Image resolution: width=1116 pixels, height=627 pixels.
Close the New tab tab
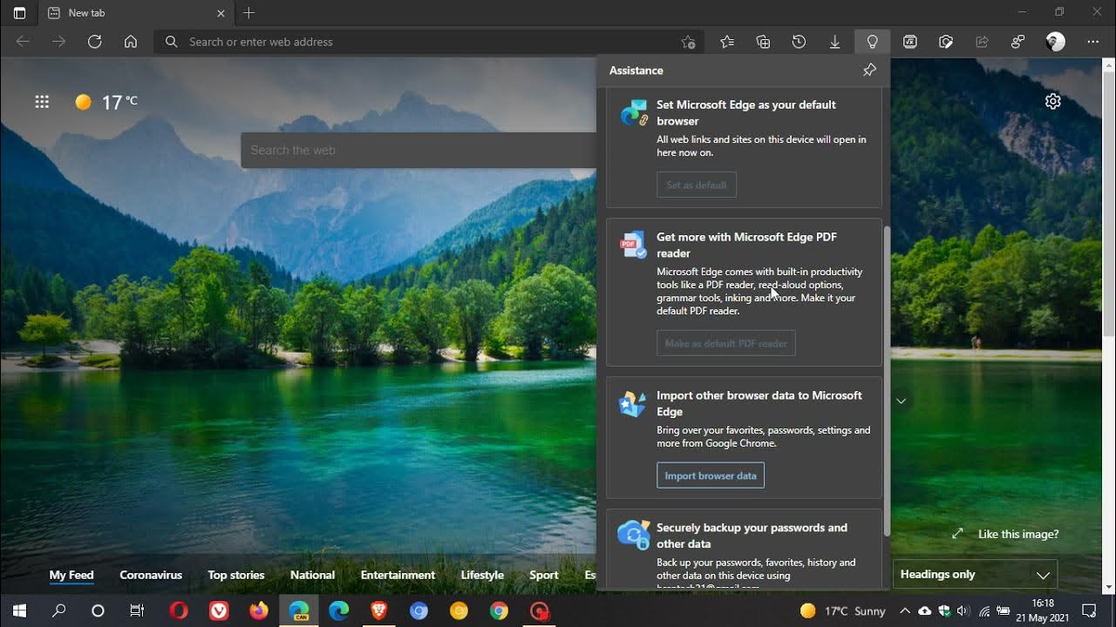(x=221, y=13)
